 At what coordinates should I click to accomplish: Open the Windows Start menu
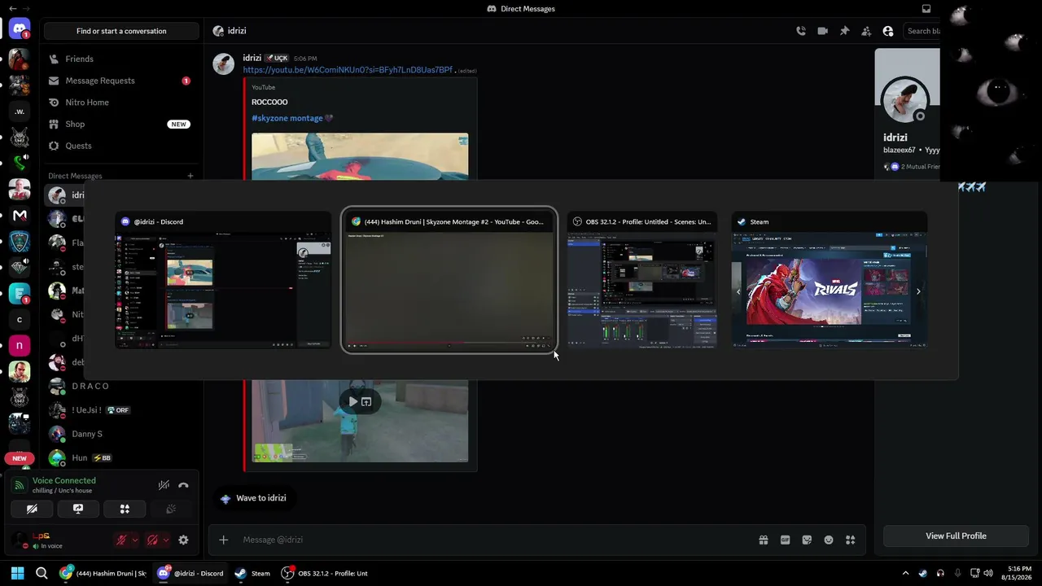click(18, 573)
